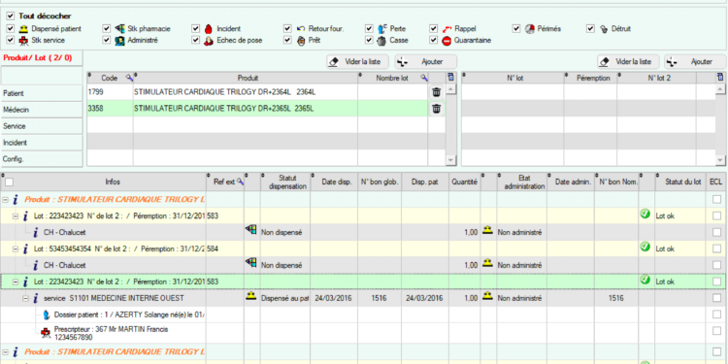Click the Stk service icon in filters
This screenshot has height=364, width=728.
pos(23,41)
